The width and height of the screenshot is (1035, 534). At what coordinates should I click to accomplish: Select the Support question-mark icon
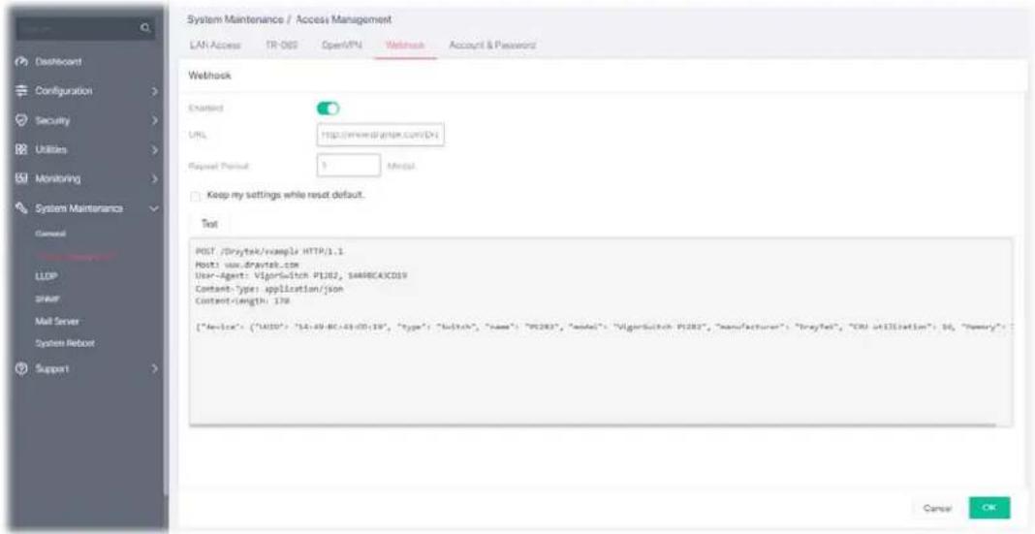click(19, 367)
